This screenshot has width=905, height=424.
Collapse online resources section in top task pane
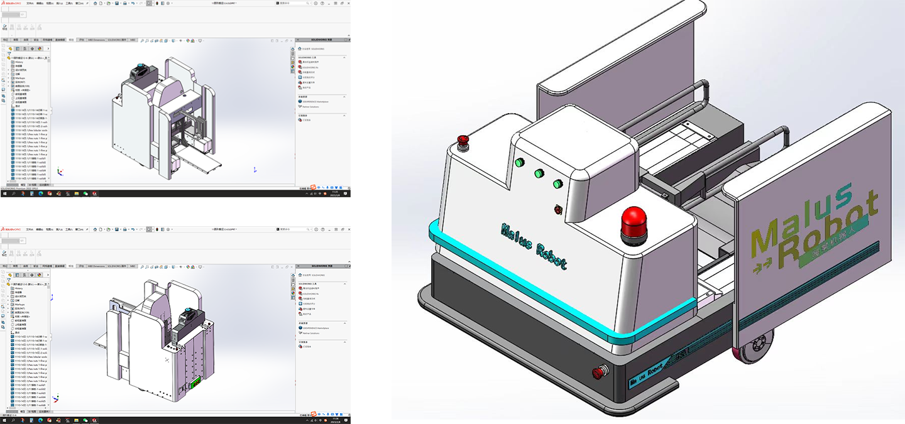(344, 97)
